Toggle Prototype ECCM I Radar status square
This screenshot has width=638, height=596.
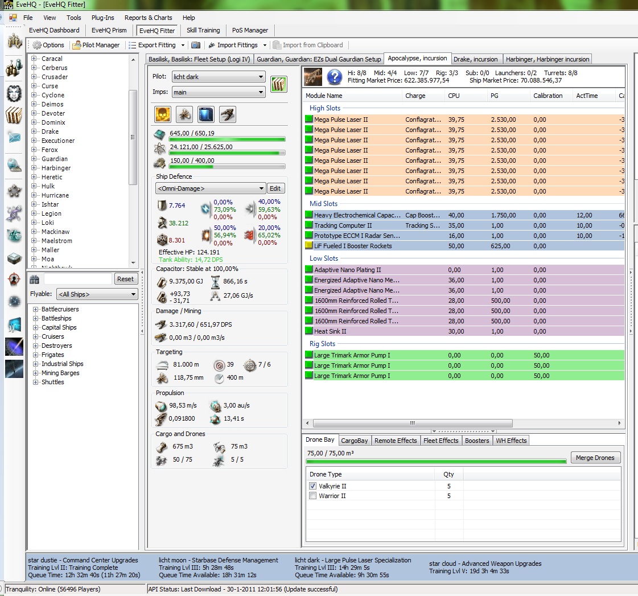(x=309, y=235)
